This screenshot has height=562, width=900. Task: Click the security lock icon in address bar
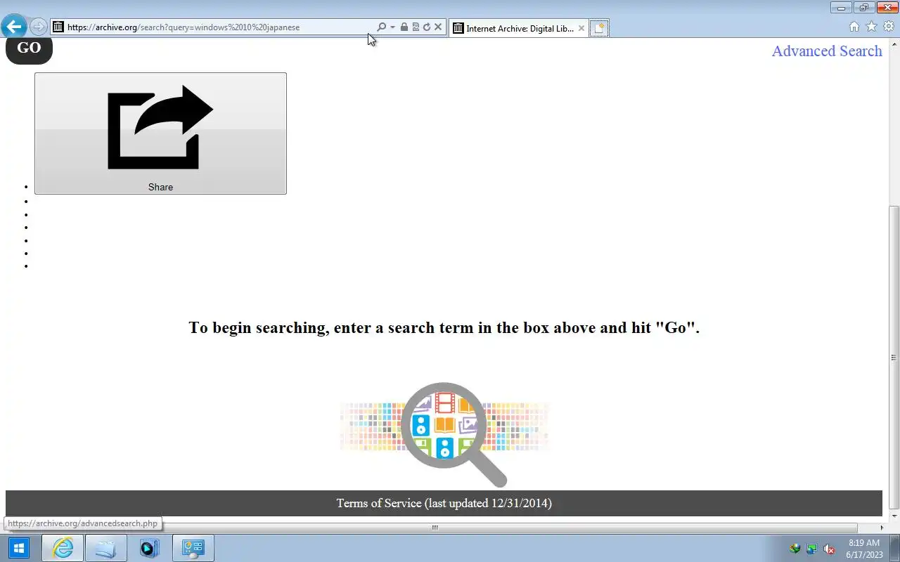point(404,27)
